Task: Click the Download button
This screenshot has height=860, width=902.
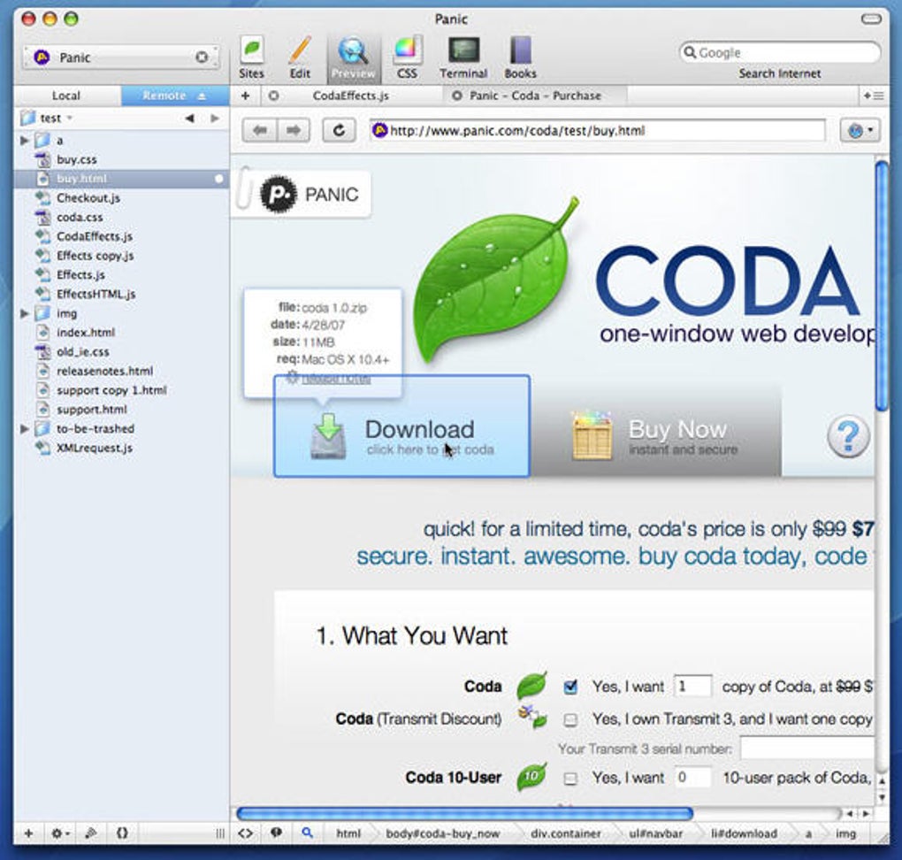Action: (x=401, y=426)
